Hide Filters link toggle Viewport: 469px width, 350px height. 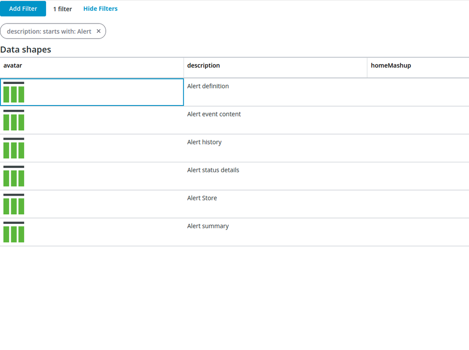(100, 8)
